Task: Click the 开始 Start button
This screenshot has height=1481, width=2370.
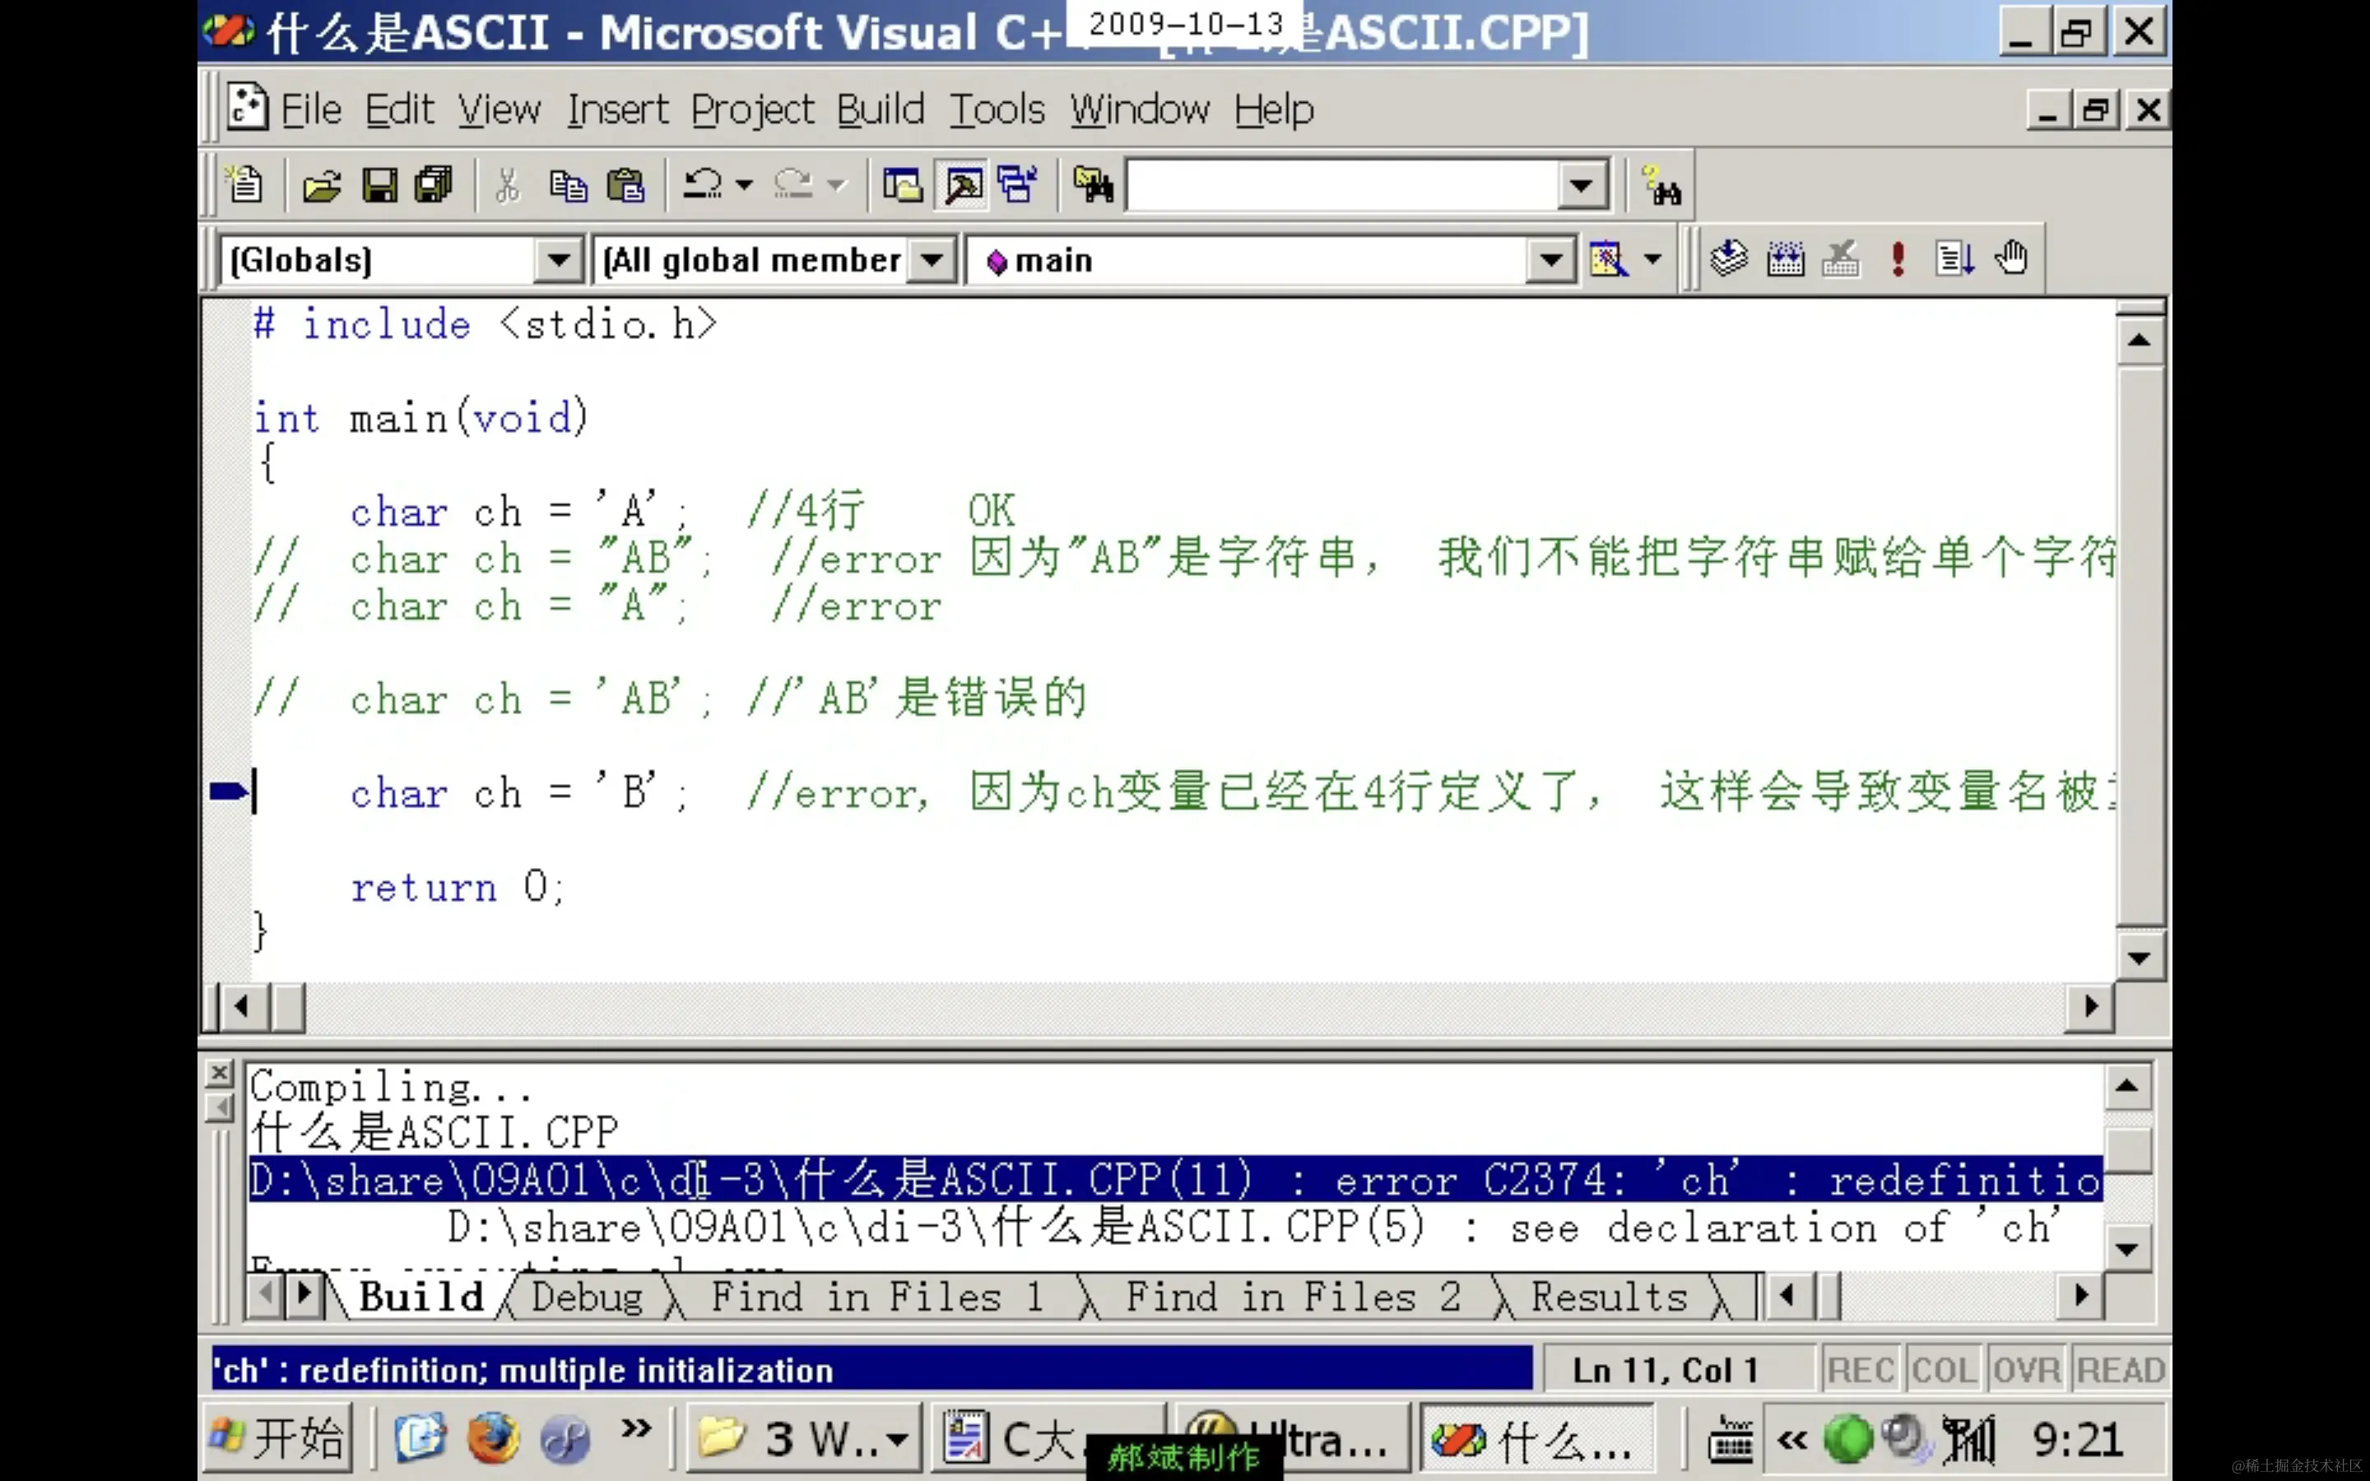Action: click(280, 1439)
